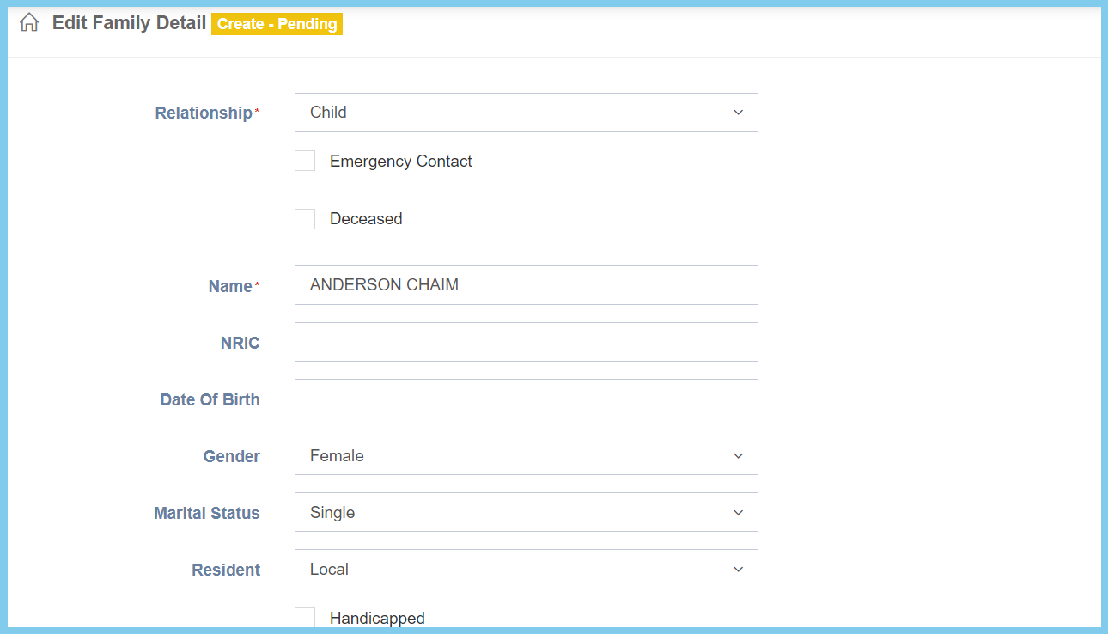
Task: Click the Date Of Birth input field
Action: pyautogui.click(x=526, y=399)
